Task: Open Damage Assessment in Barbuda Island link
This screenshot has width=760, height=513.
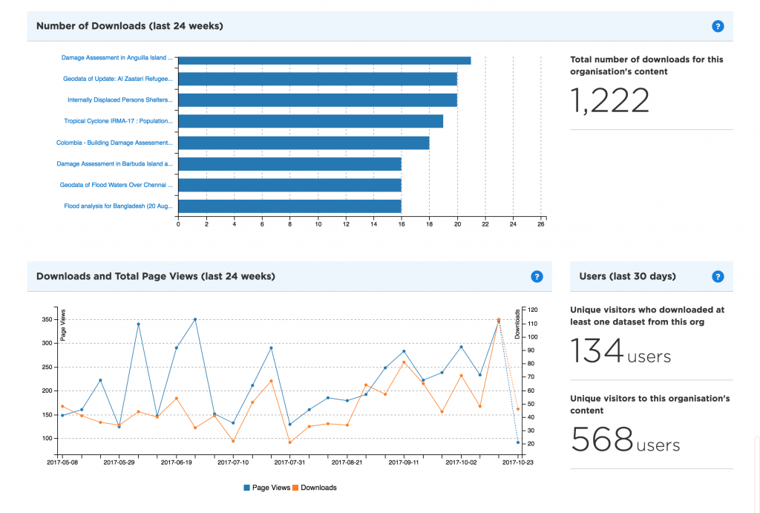Action: pyautogui.click(x=114, y=163)
